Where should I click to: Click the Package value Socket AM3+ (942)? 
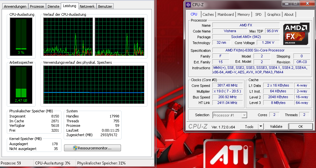pyautogui.click(x=246, y=37)
